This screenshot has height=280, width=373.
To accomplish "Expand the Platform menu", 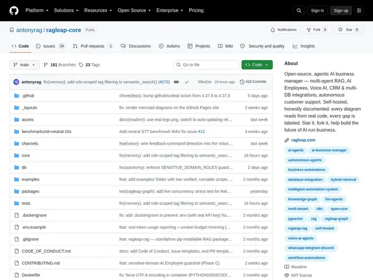I will click(37, 10).
